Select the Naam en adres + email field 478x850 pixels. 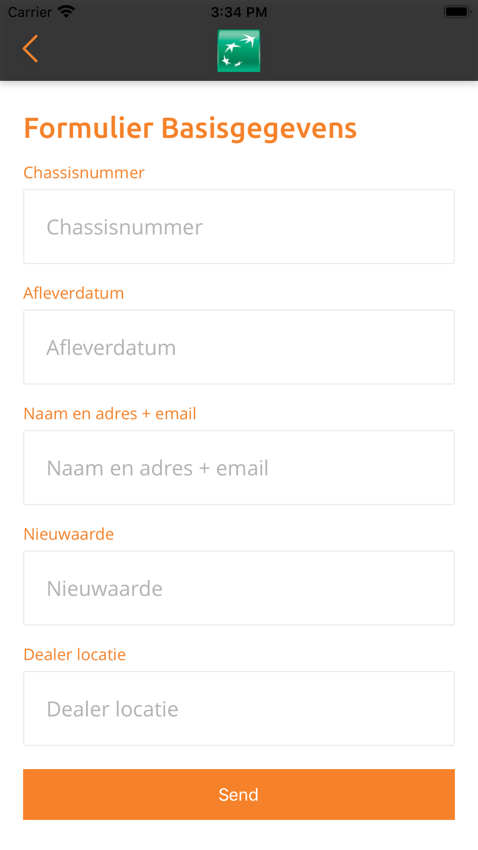239,468
